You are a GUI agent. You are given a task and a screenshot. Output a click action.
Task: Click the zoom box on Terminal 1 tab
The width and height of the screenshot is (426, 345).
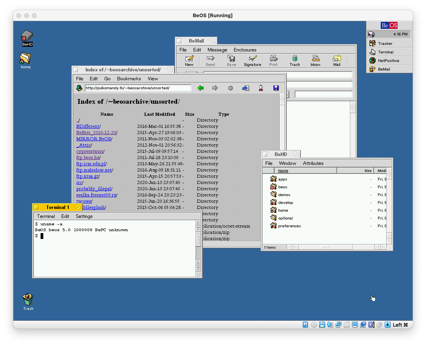[78, 208]
